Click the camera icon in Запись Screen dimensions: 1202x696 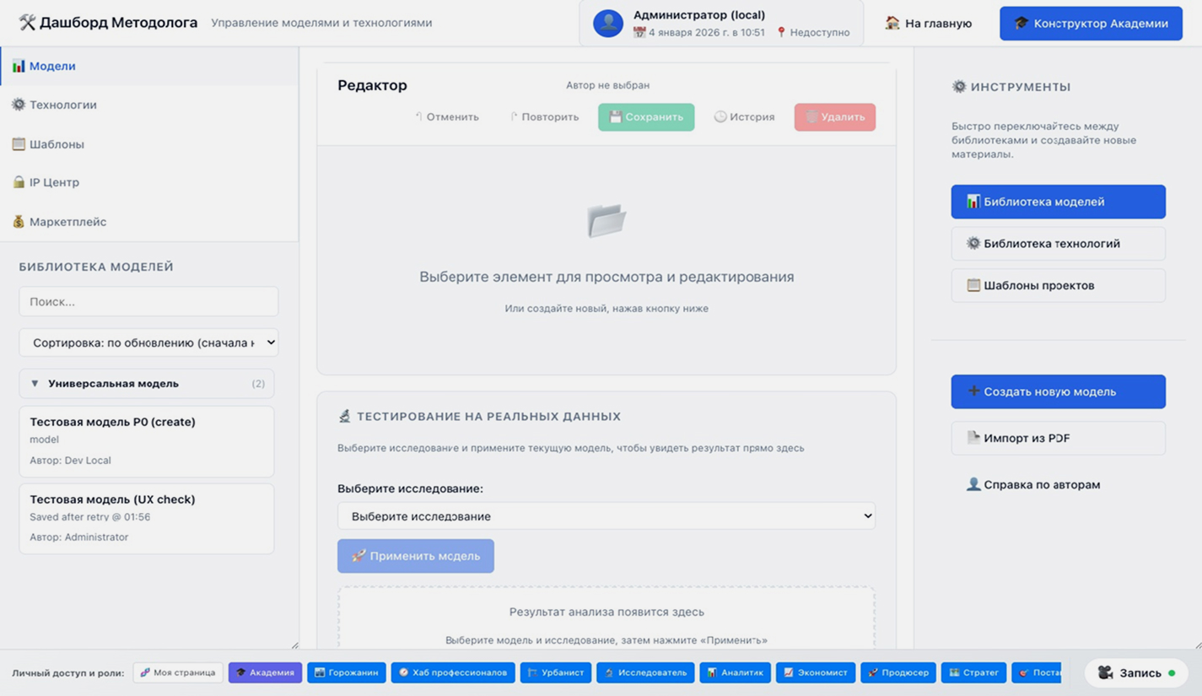click(x=1105, y=672)
